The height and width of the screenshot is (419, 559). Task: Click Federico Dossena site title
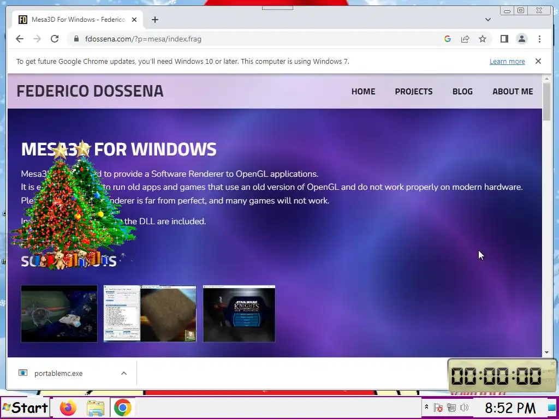90,91
